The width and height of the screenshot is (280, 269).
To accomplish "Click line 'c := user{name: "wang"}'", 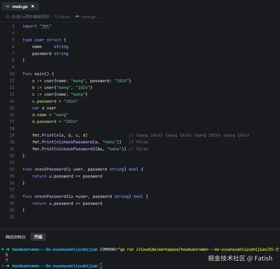I will pos(60,94).
